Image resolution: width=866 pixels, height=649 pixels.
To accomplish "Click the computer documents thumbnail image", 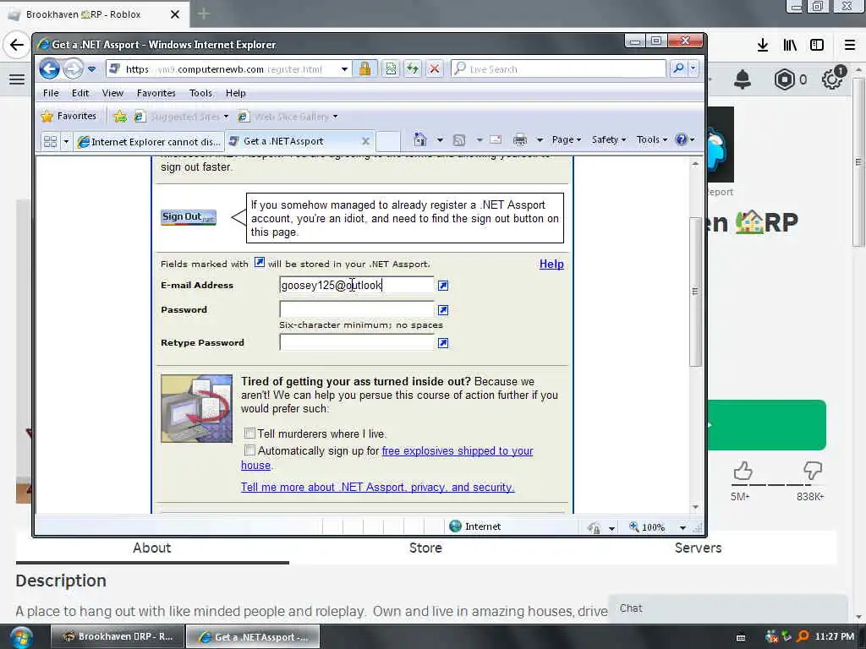I will tap(196, 408).
